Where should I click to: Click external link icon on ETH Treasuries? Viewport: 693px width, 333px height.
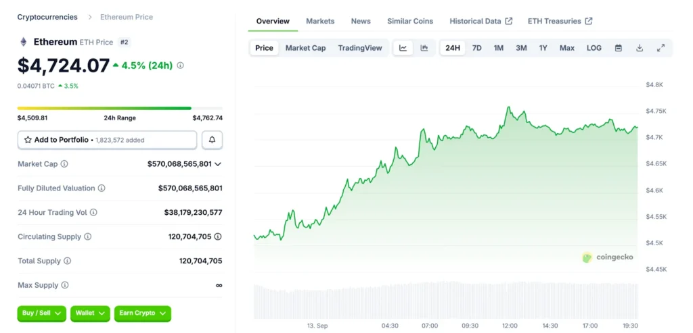[589, 21]
